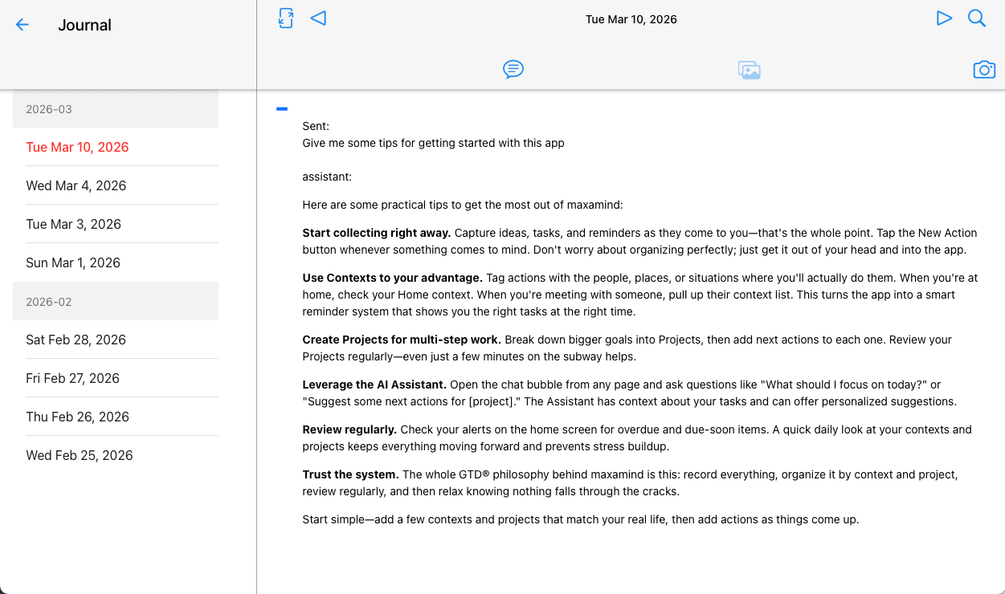Click the fullscreen expand entry icon
Screen dimensions: 1005x594
click(x=286, y=17)
